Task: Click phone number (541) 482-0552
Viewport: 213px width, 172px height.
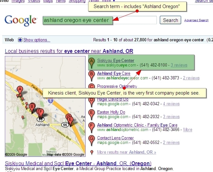Action: pos(146,143)
